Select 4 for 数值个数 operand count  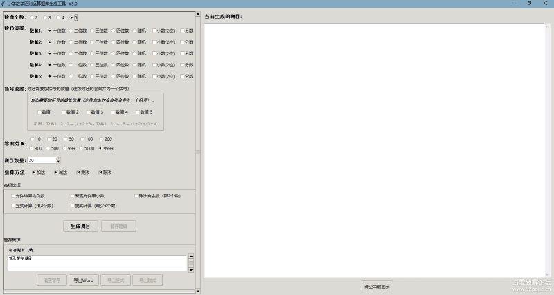60,17
